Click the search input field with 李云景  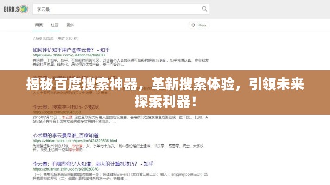(121, 9)
